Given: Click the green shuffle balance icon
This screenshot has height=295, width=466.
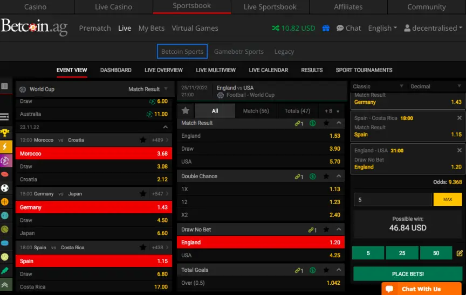Looking at the screenshot, I should tap(276, 28).
